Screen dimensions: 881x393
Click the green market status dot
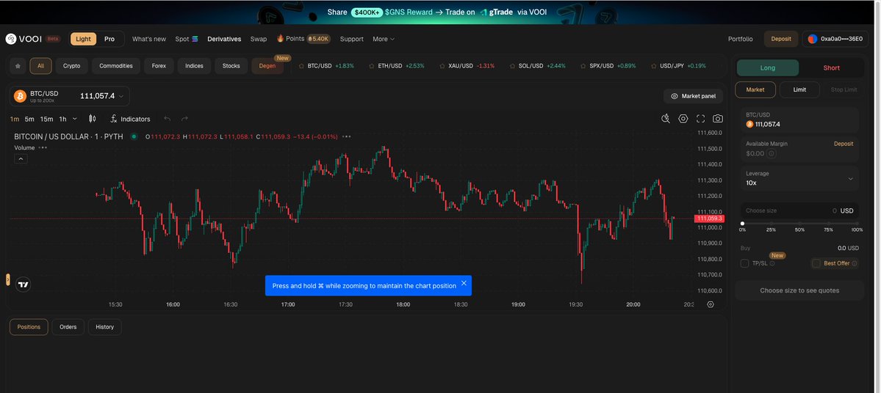click(134, 136)
